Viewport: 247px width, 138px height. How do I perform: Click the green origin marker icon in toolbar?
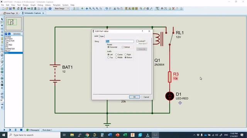[x=82, y=8]
